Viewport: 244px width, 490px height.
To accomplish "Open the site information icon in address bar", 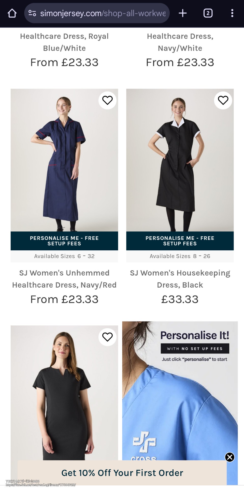I will pyautogui.click(x=32, y=13).
